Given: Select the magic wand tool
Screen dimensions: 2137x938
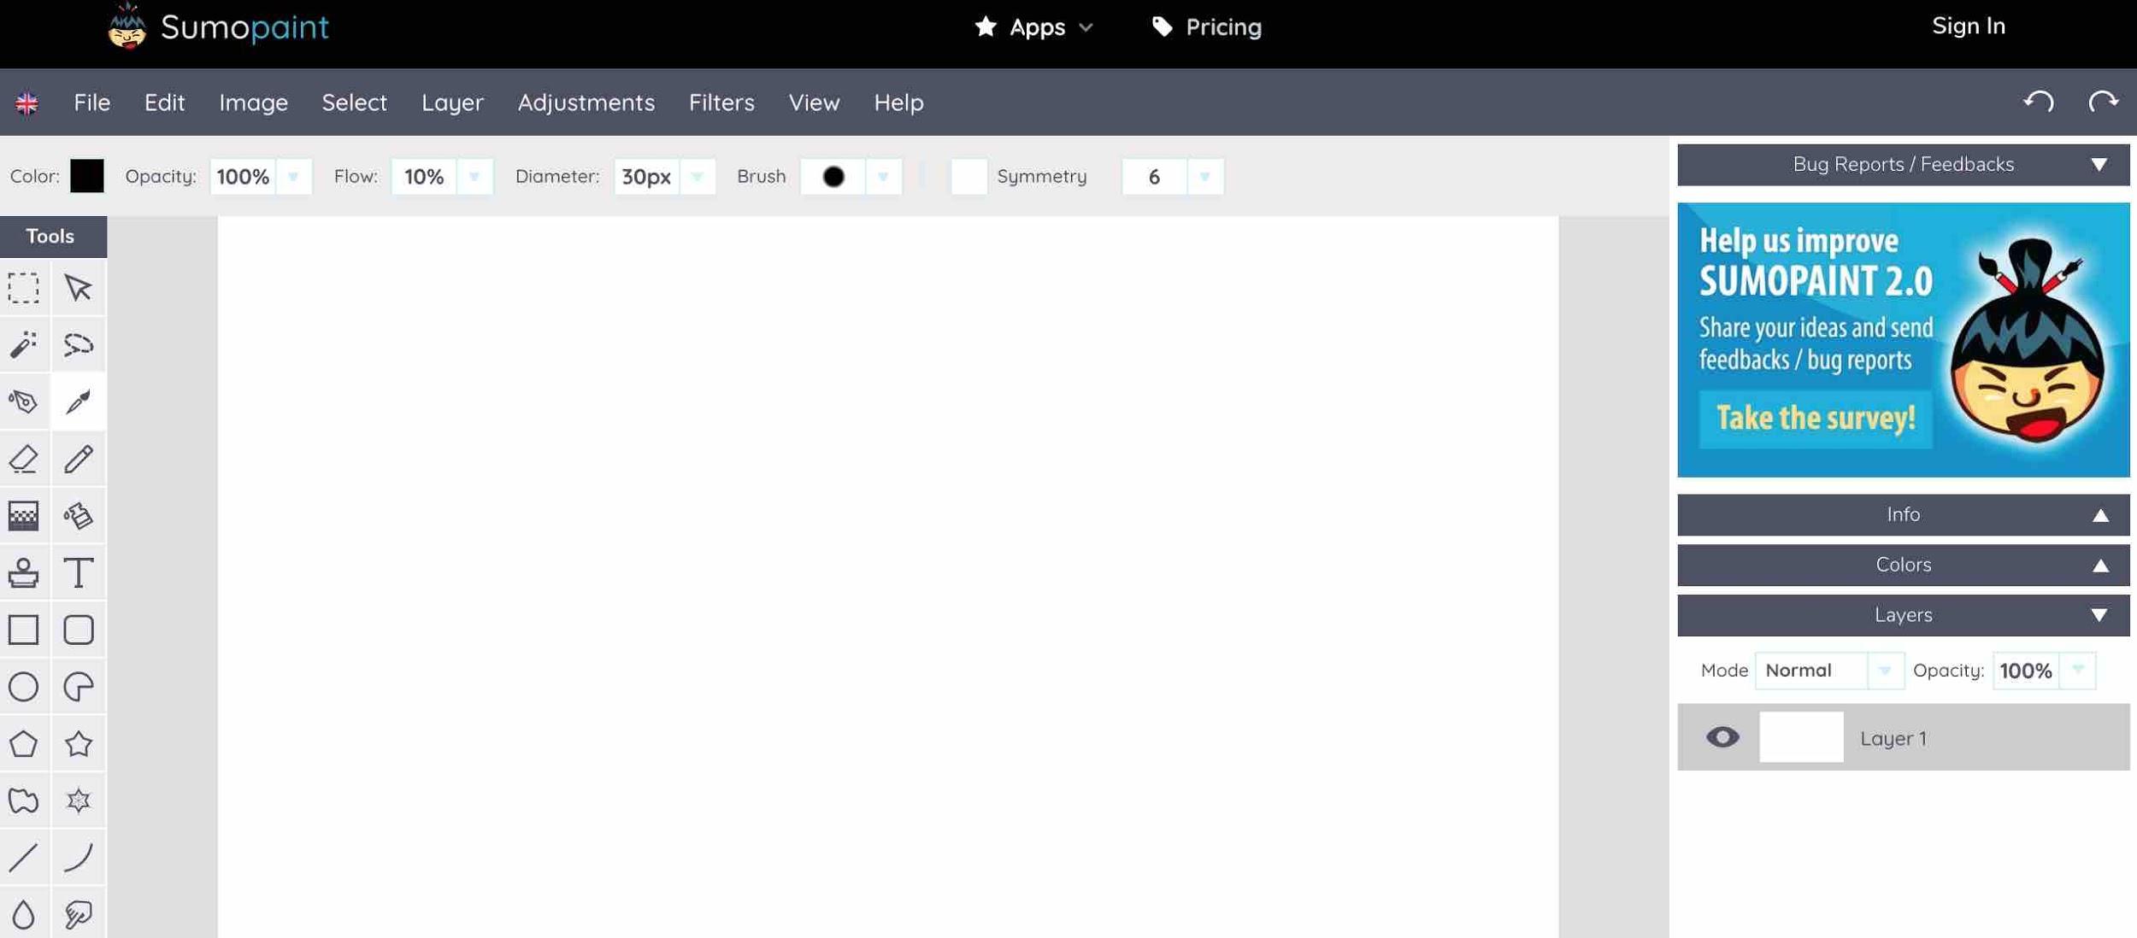Looking at the screenshot, I should [24, 344].
